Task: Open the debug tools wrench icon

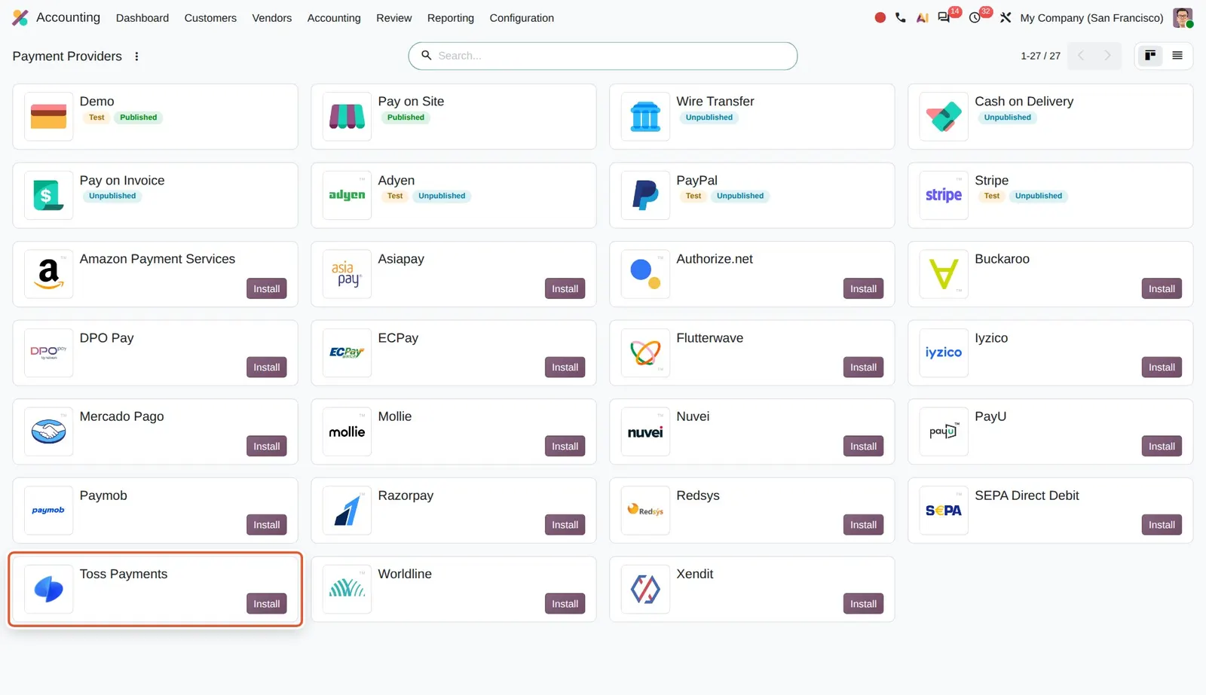Action: 1006,17
